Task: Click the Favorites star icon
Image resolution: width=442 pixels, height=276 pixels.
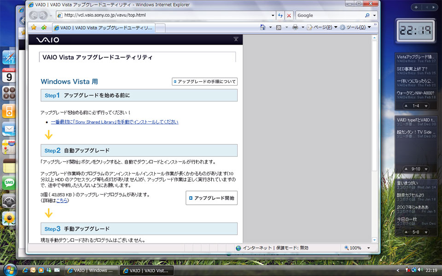Action: pos(34,27)
